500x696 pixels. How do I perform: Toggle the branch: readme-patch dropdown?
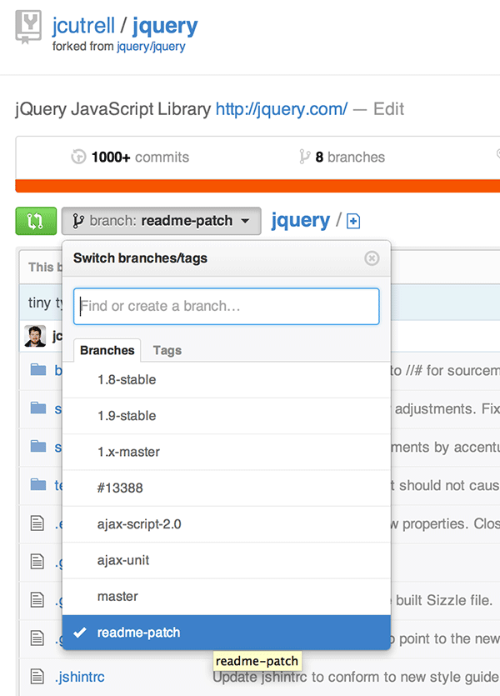click(161, 221)
